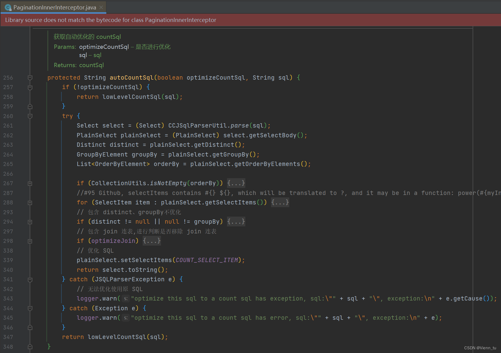Click line number 347 in the gutter
This screenshot has width=501, height=353.
(8, 337)
